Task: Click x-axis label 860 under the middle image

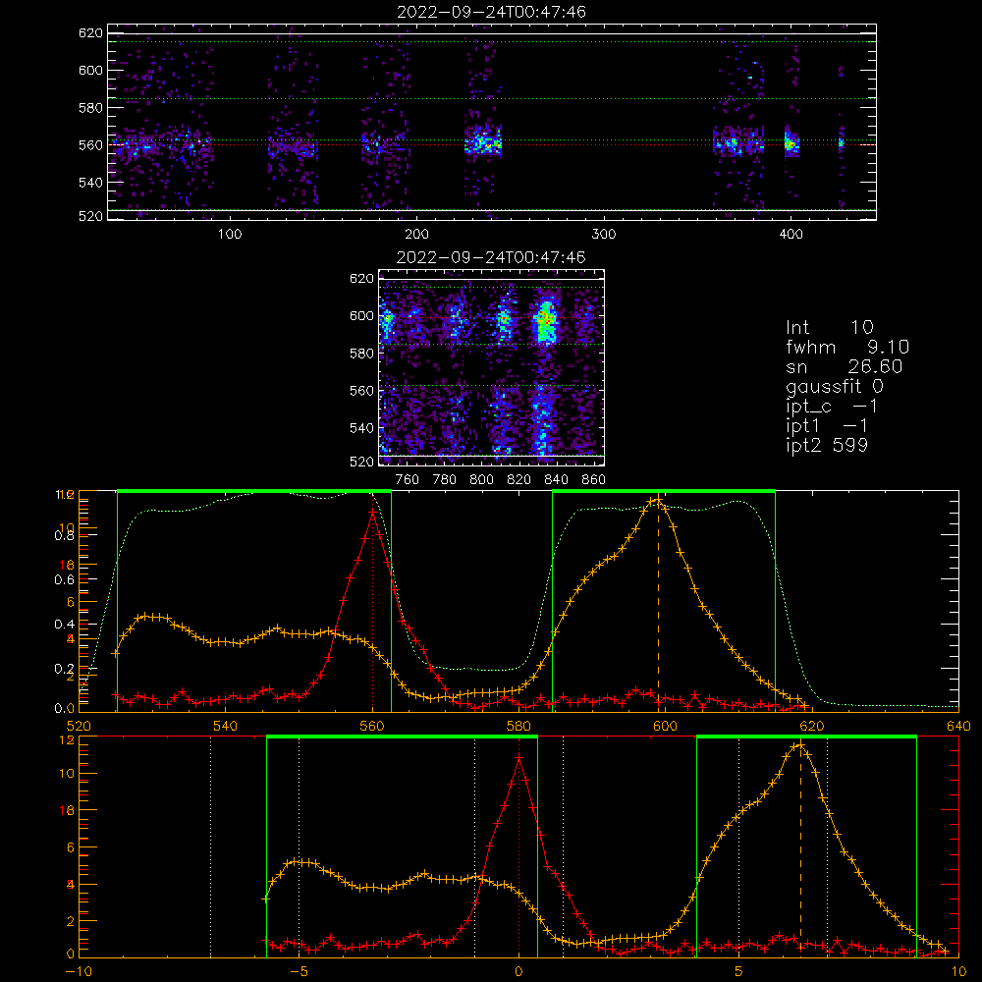Action: pos(594,480)
